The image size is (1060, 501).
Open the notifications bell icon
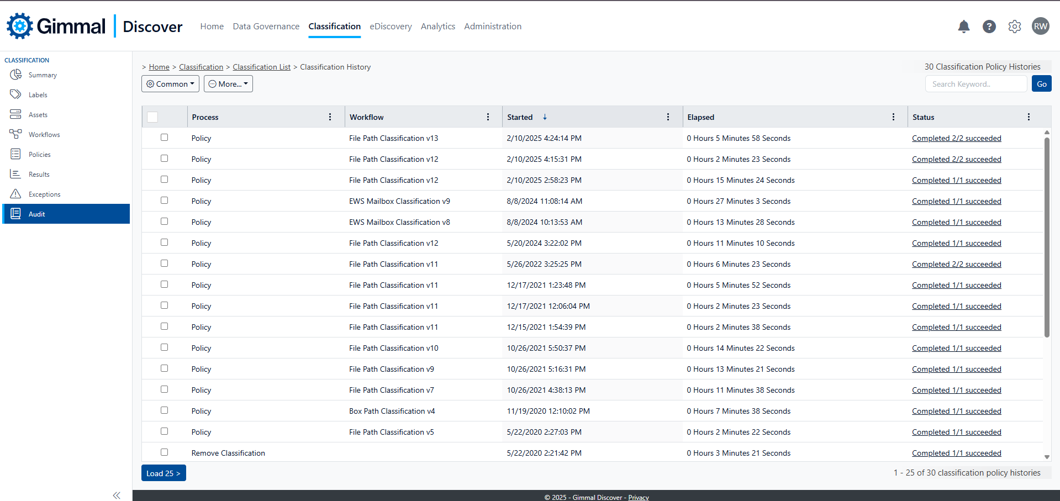click(963, 27)
